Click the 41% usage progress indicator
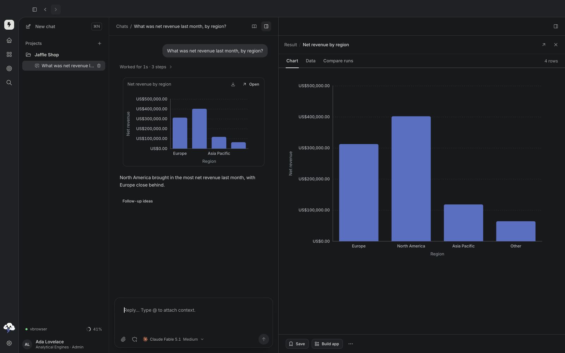The width and height of the screenshot is (565, 353). 94,329
